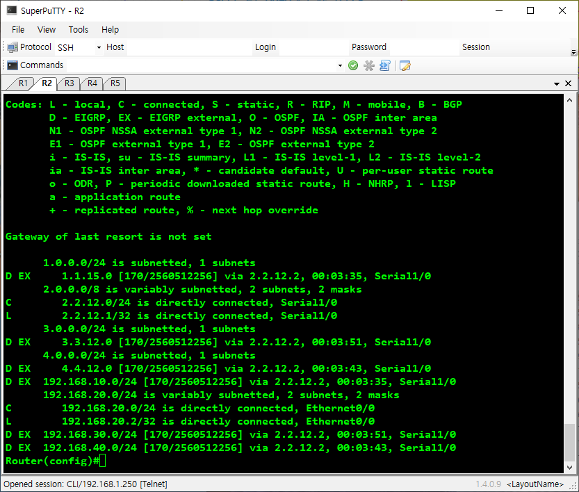Click the gray asterisk mask icon

[369, 66]
